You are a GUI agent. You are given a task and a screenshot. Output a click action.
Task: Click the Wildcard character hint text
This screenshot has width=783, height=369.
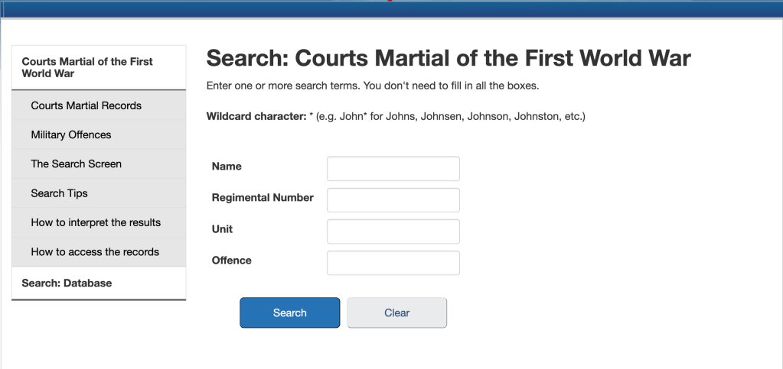[x=395, y=117]
